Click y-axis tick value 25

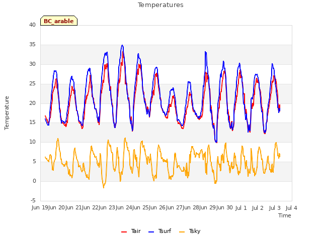point(32,84)
